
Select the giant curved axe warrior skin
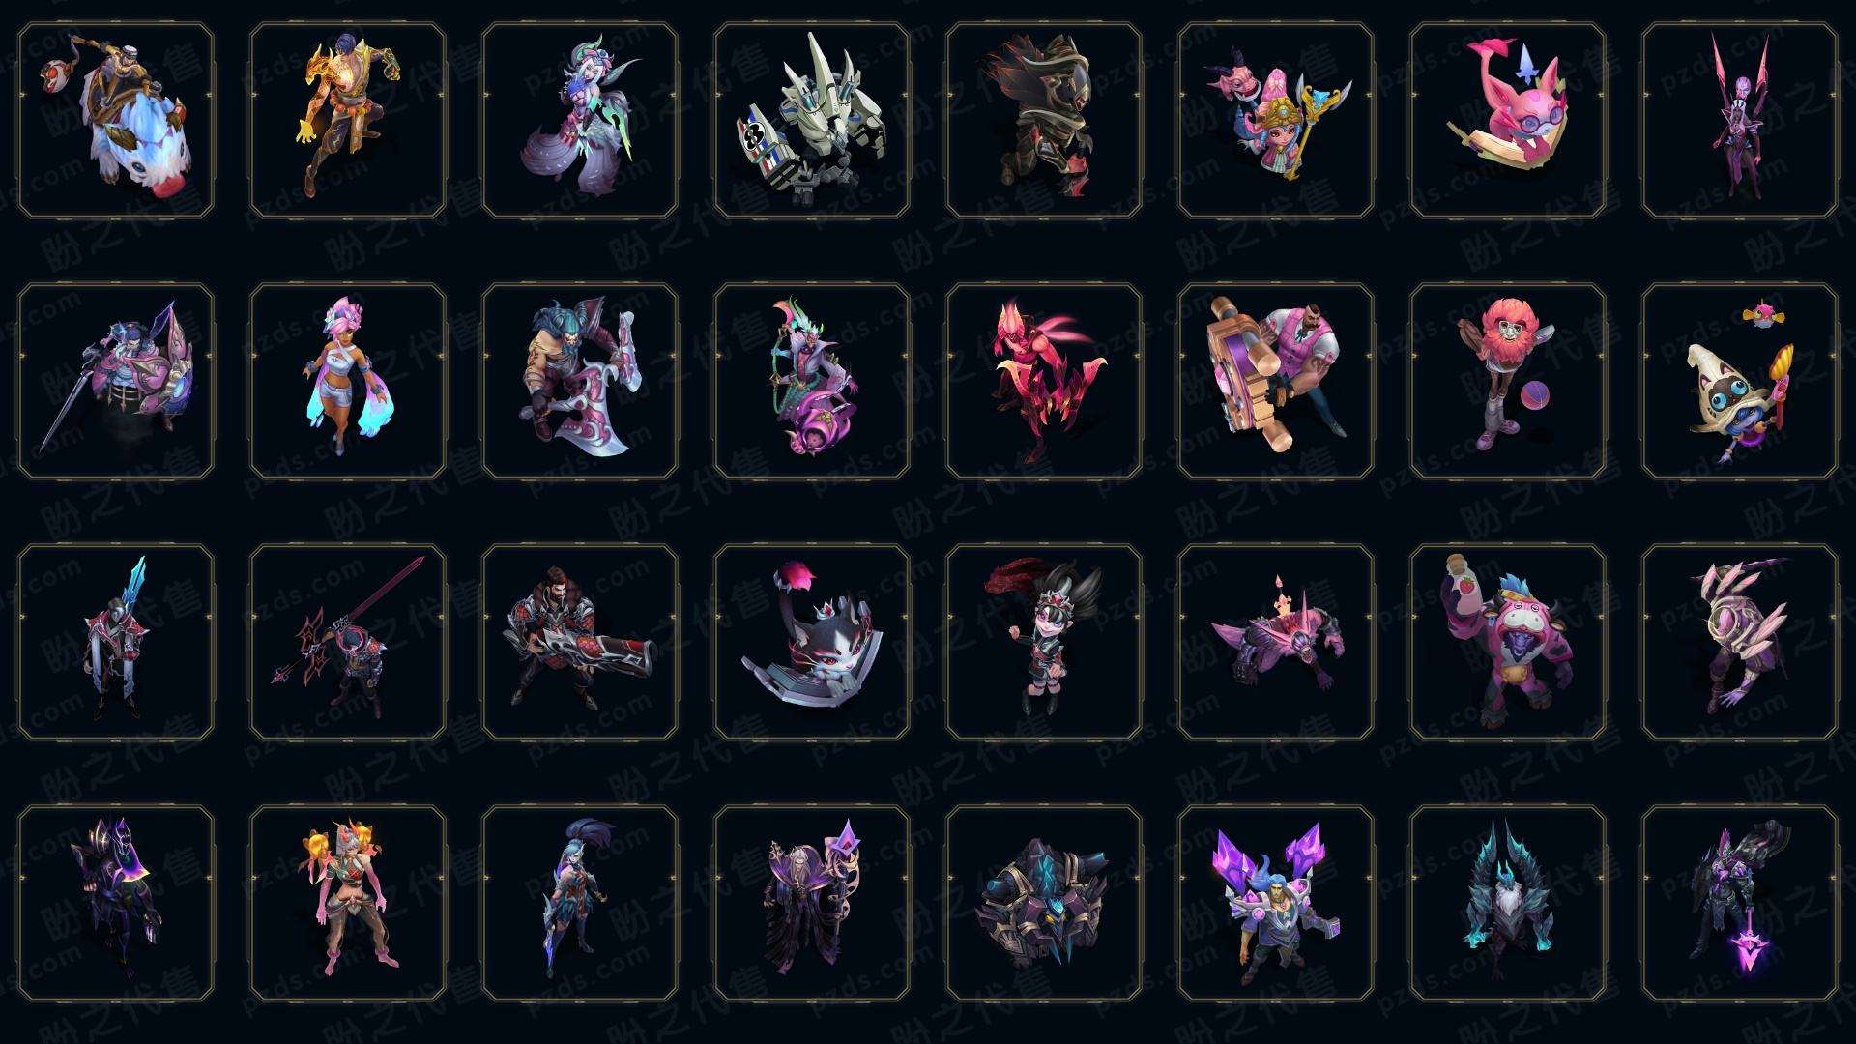580,381
